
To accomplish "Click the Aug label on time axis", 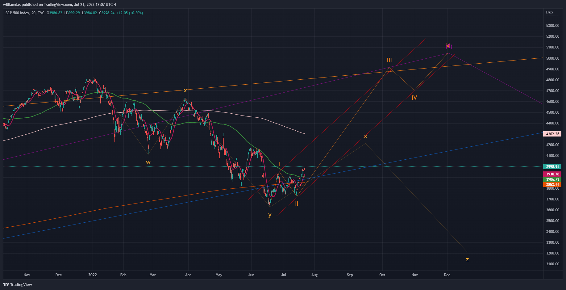I will click(x=314, y=275).
